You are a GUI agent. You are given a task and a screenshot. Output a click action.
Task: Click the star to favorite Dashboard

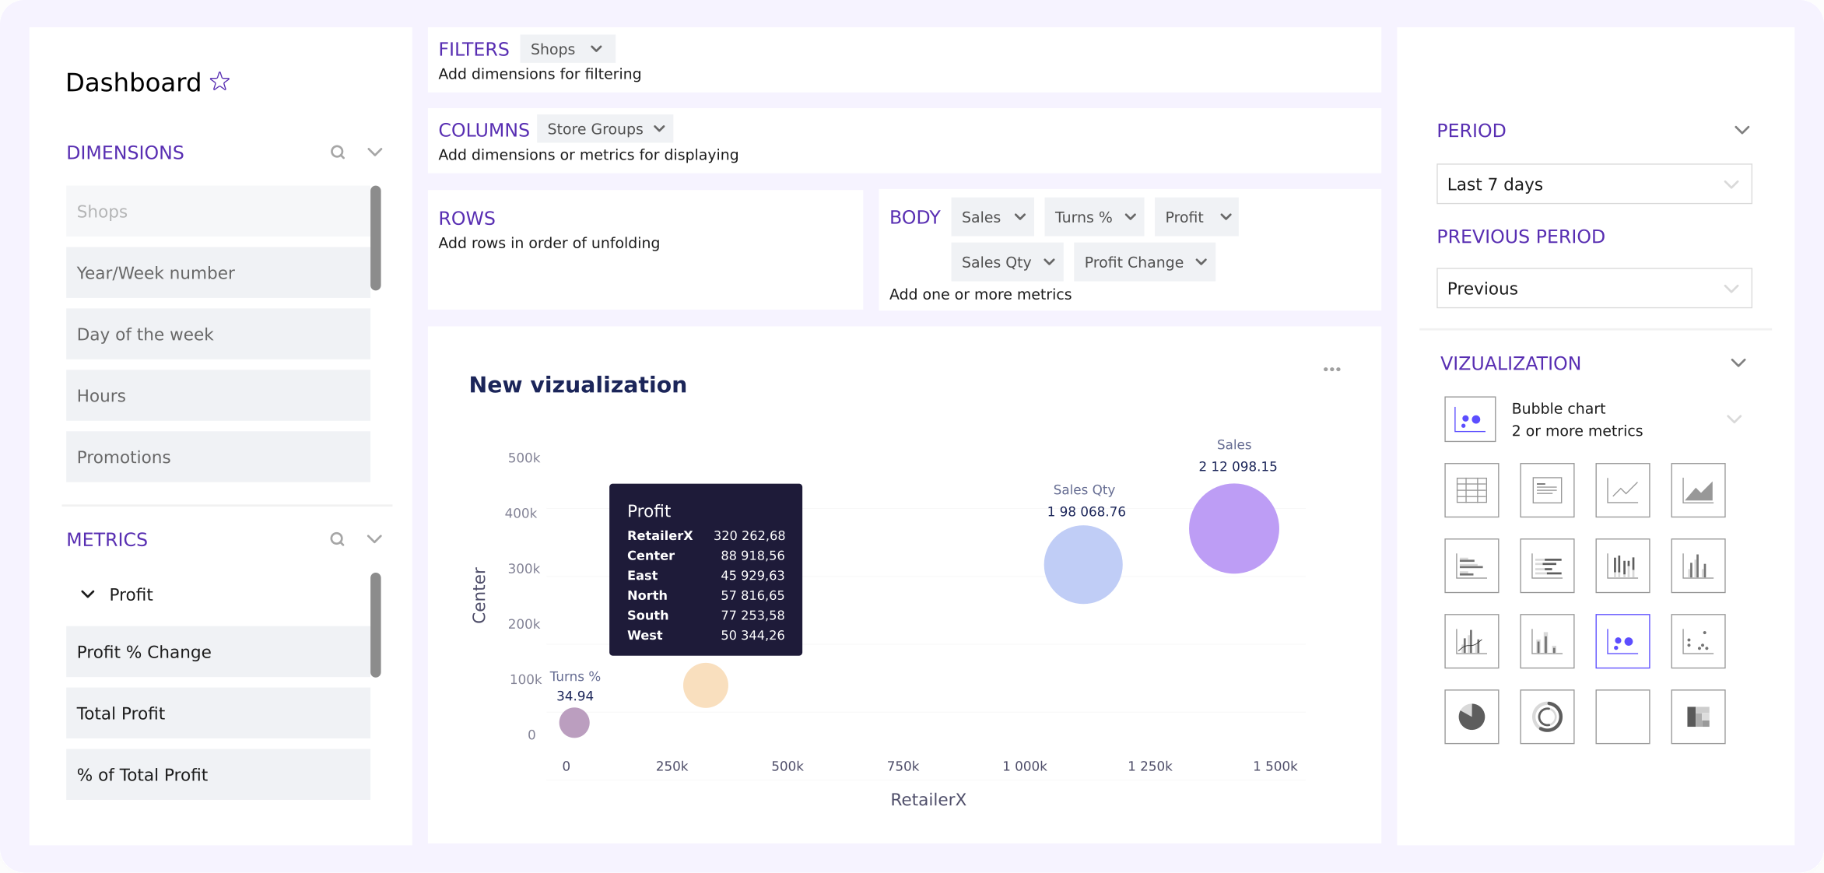coord(220,82)
